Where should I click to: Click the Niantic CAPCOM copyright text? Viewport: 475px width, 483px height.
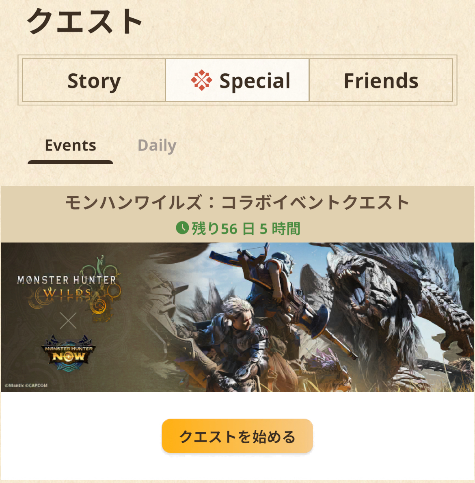click(26, 385)
